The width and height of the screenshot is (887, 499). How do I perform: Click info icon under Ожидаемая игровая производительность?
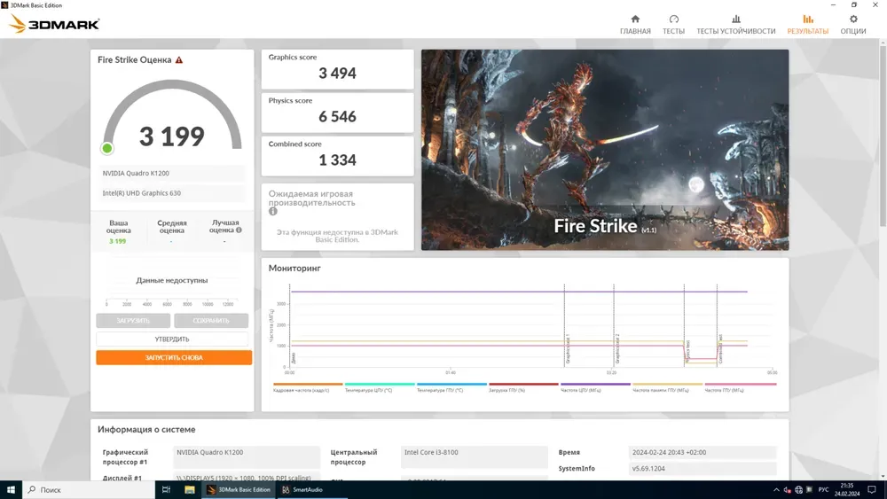tap(273, 212)
